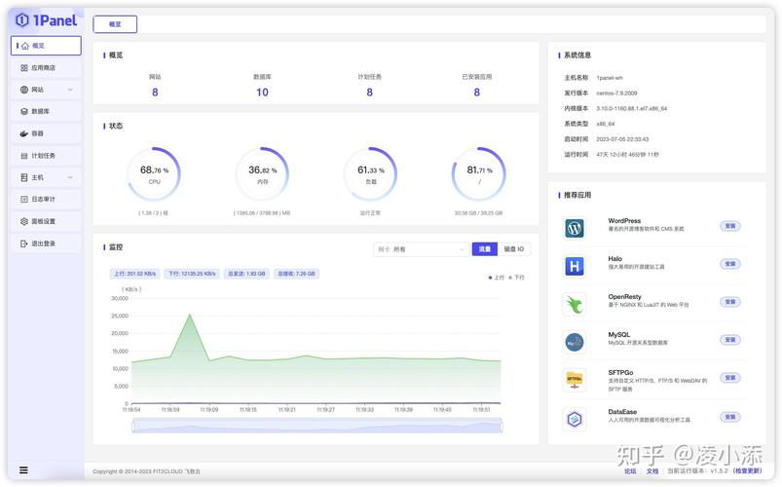Open 容器 container menu in sidebar
Viewport: 782px width, 487px height.
point(46,133)
